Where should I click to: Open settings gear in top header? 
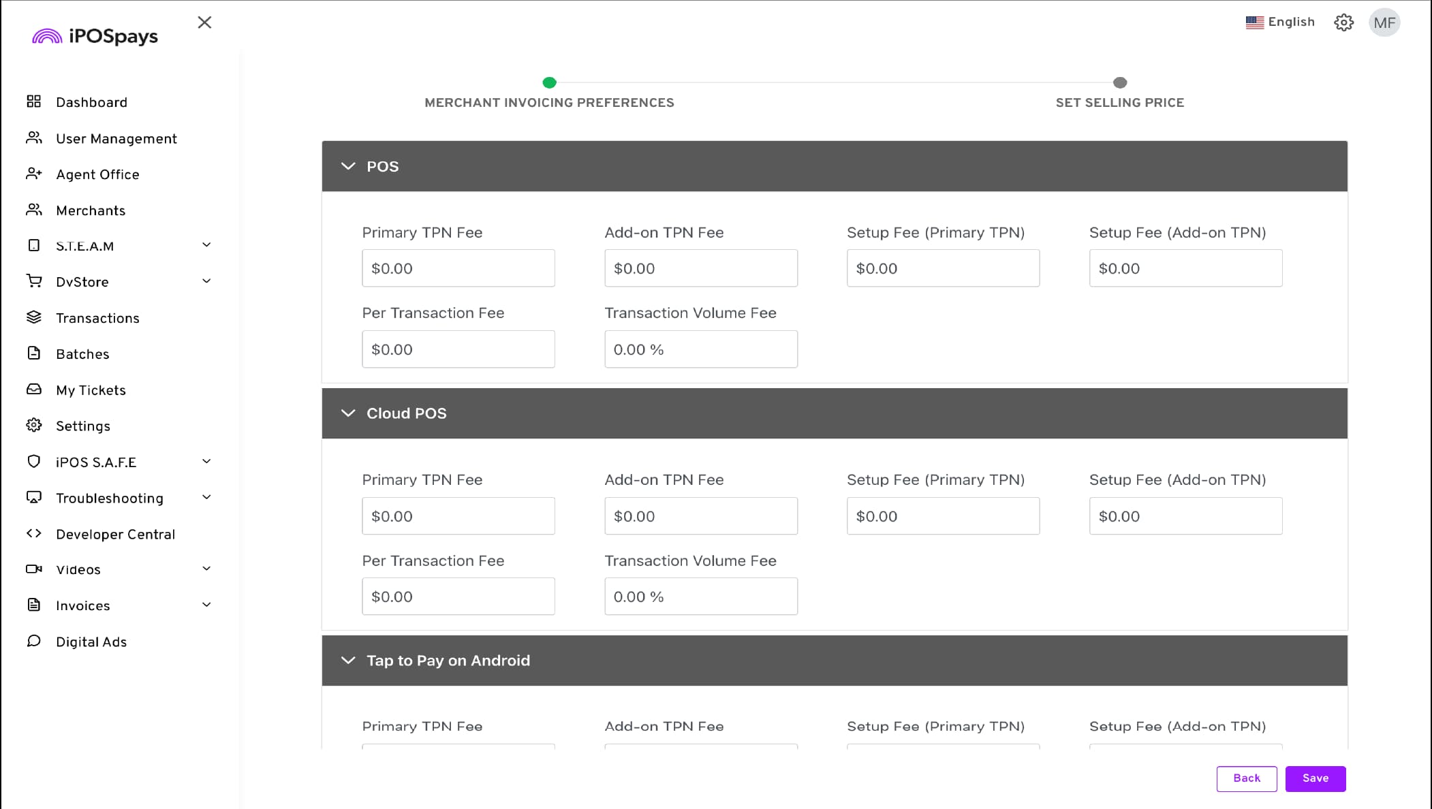[x=1343, y=22]
